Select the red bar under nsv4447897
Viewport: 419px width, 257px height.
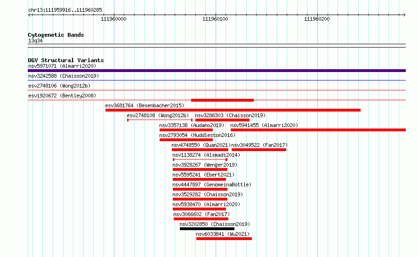tap(200, 189)
